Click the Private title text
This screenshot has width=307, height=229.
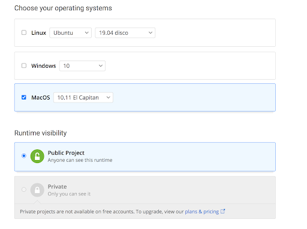pos(57,186)
